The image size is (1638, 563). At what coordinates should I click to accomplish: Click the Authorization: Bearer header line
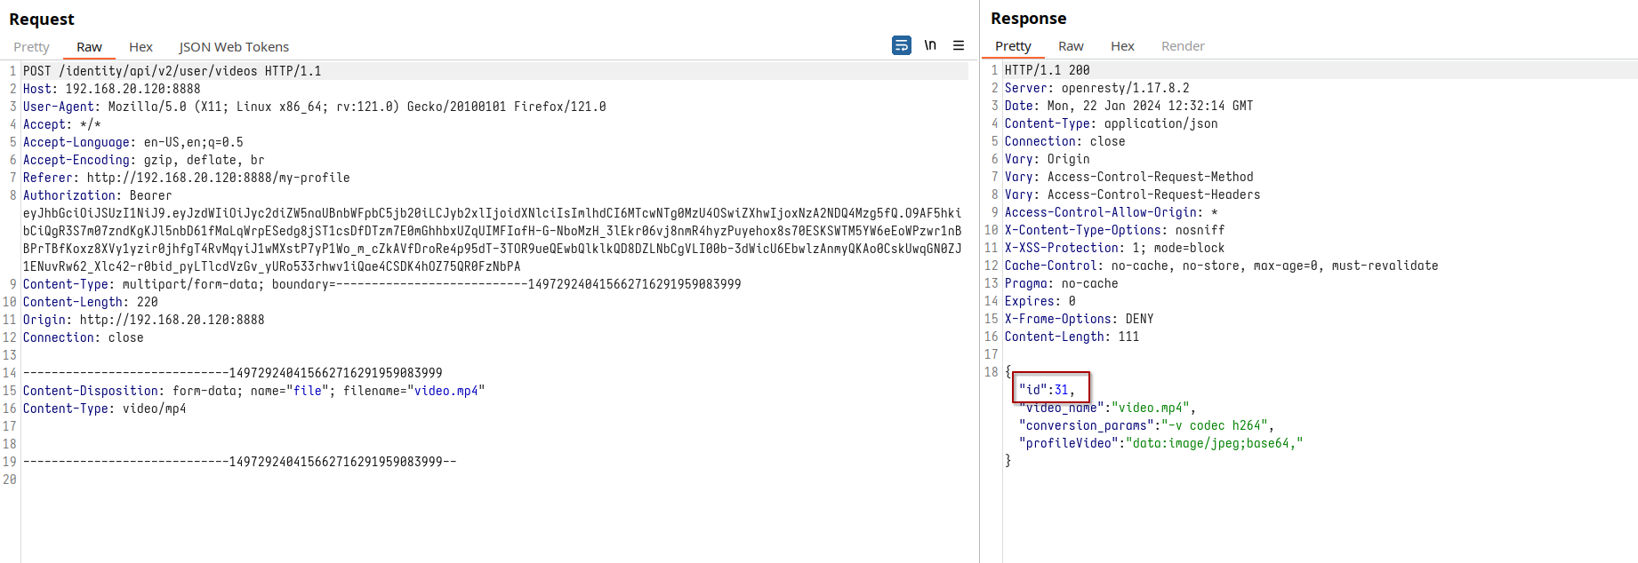[97, 195]
